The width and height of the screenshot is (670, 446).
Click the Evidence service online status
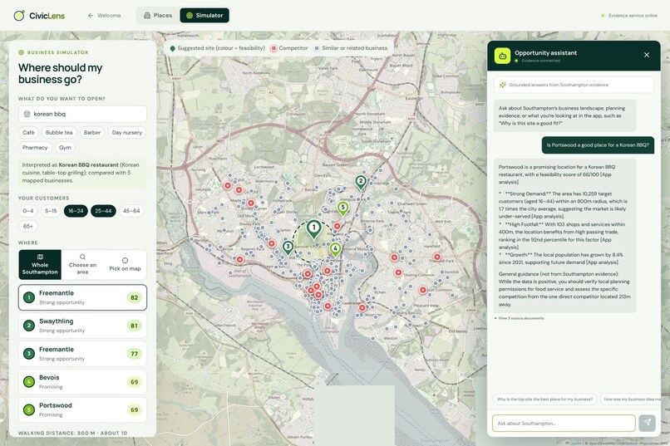click(629, 15)
